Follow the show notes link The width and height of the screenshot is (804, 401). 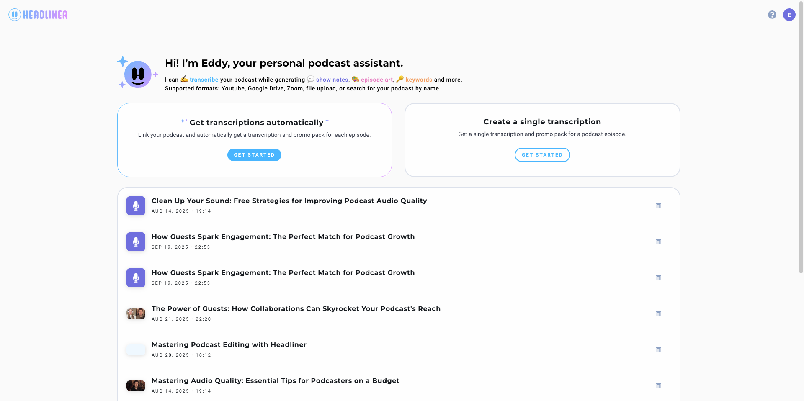point(332,80)
